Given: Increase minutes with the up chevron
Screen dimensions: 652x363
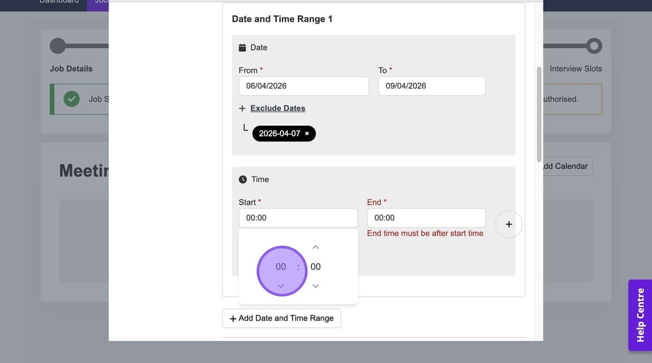Looking at the screenshot, I should 316,247.
